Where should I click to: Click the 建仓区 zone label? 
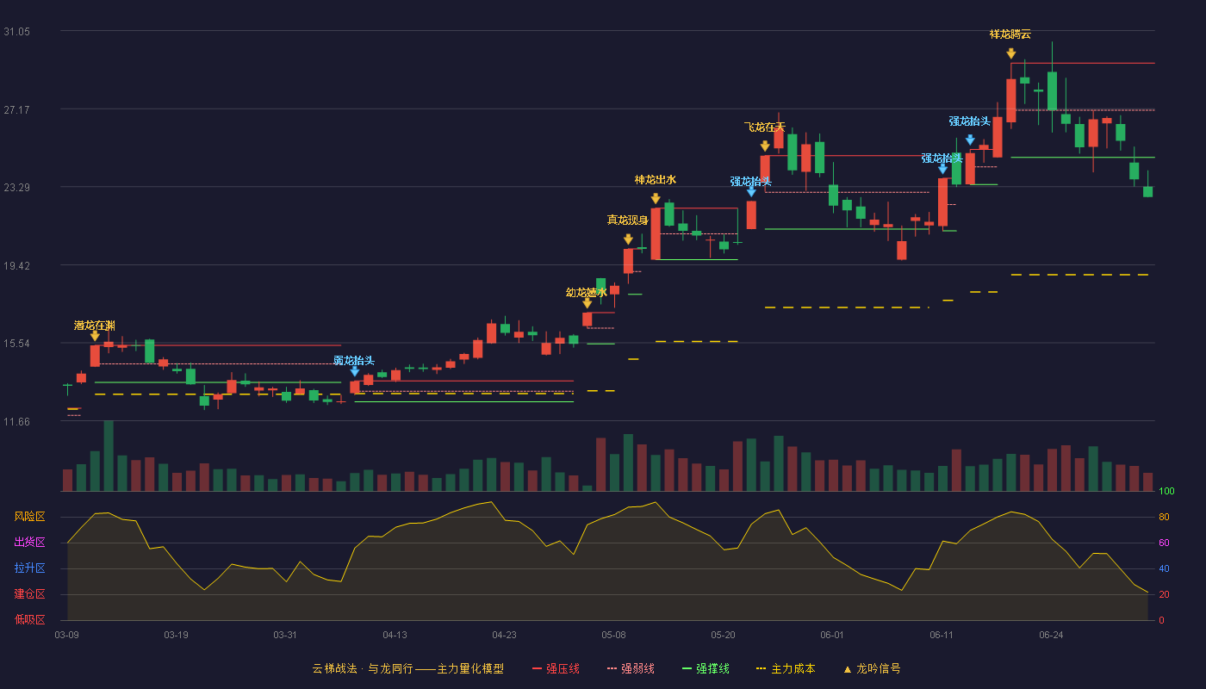(30, 594)
